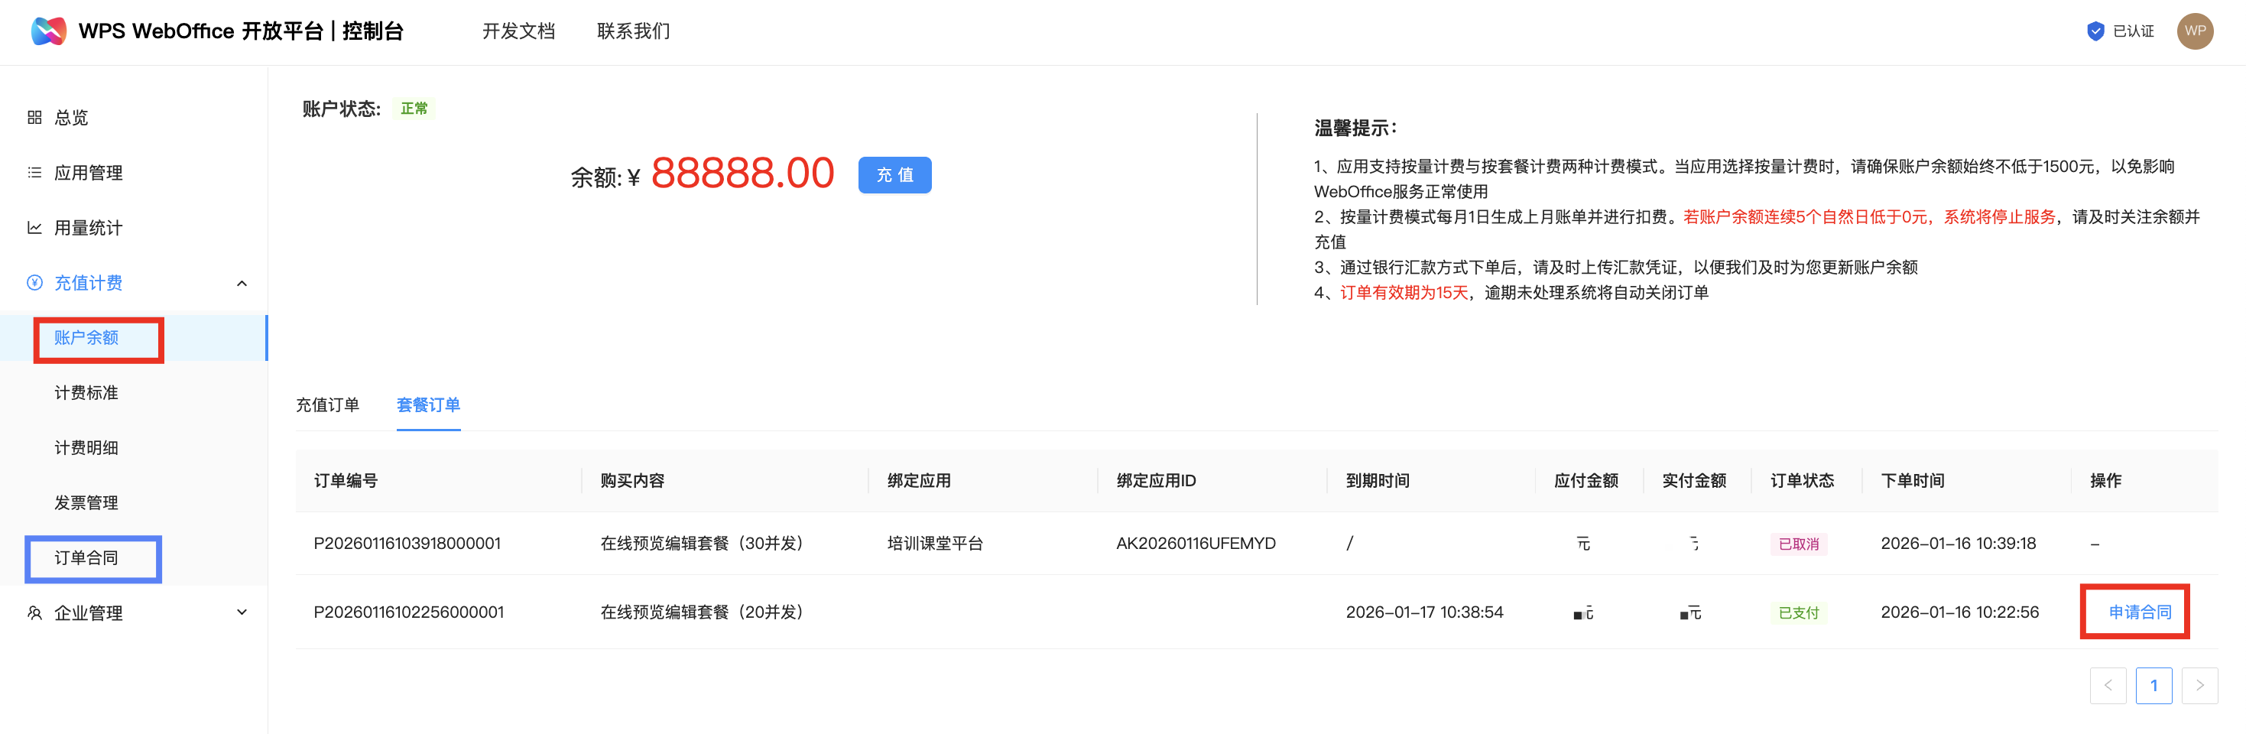The width and height of the screenshot is (2246, 734).
Task: Collapse the 充值计费 section chevron
Action: pyautogui.click(x=242, y=282)
